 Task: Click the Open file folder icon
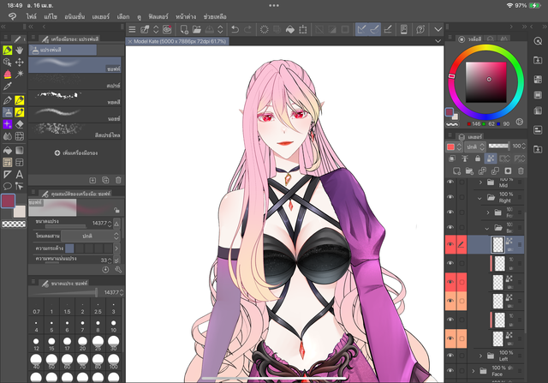click(x=197, y=29)
